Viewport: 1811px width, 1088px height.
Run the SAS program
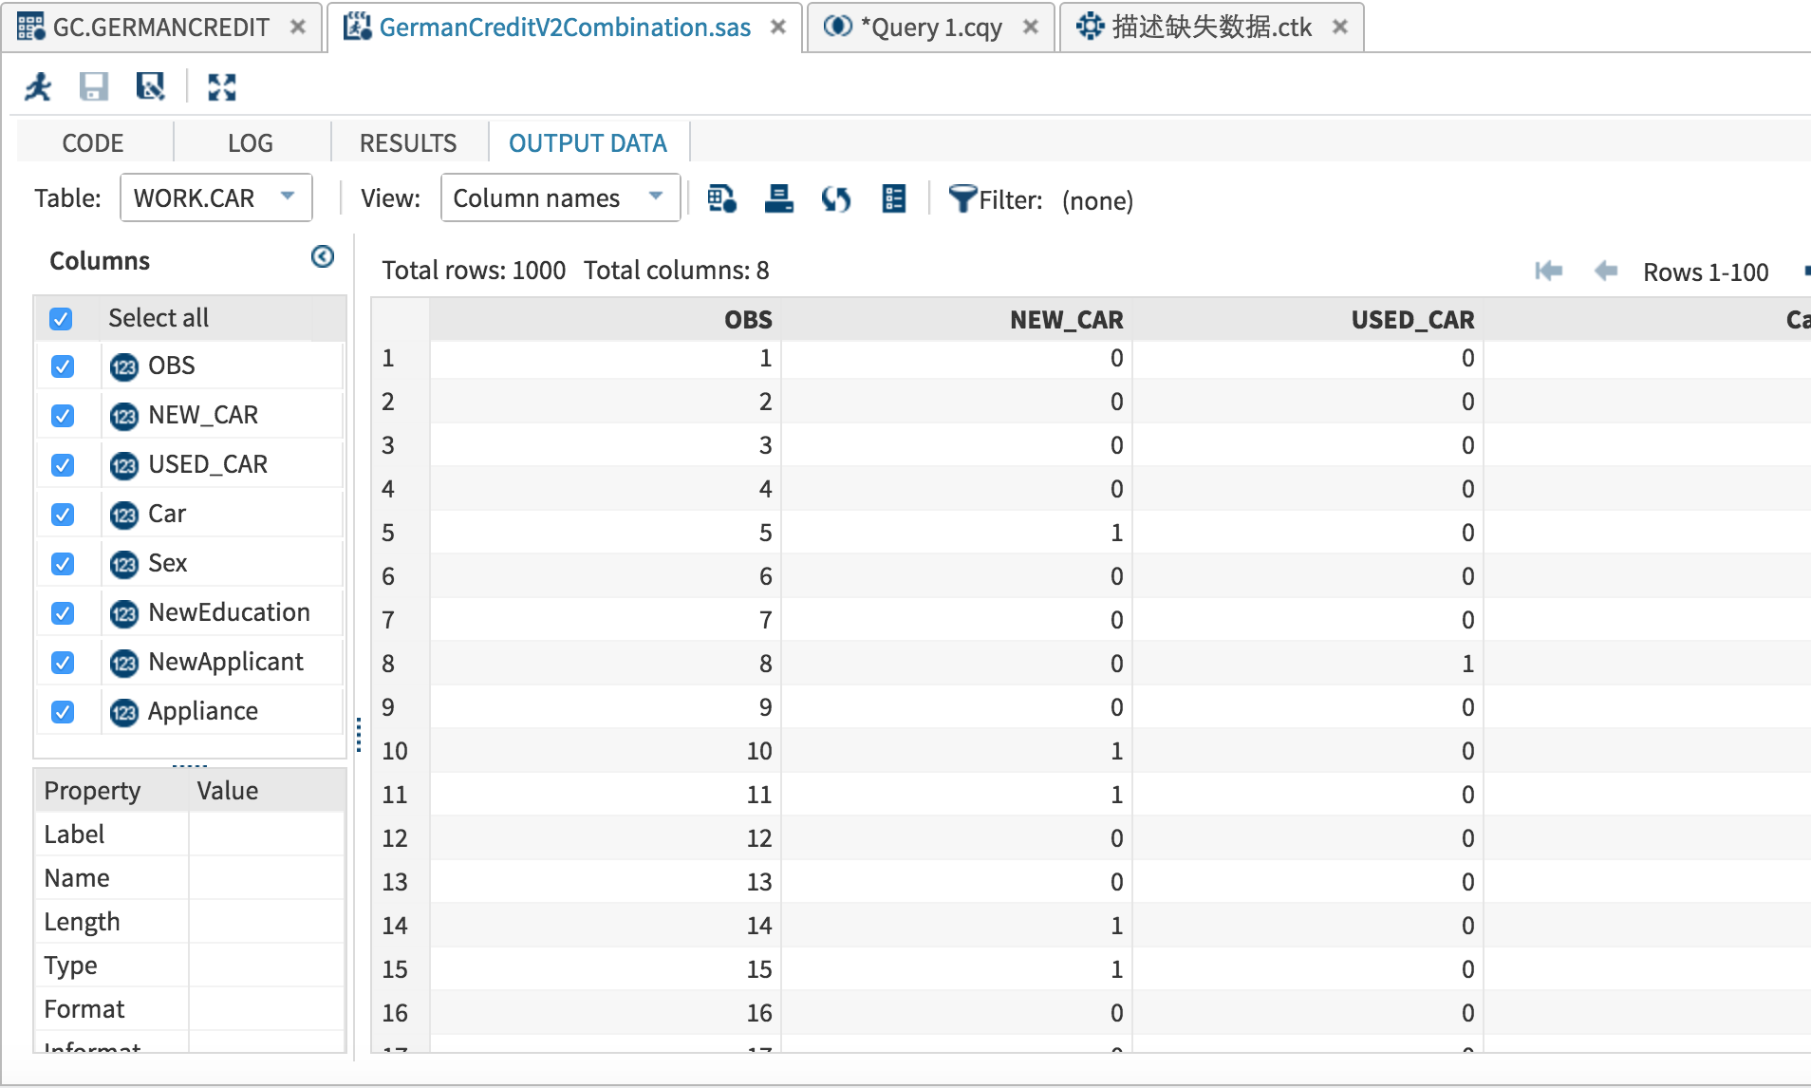coord(38,86)
